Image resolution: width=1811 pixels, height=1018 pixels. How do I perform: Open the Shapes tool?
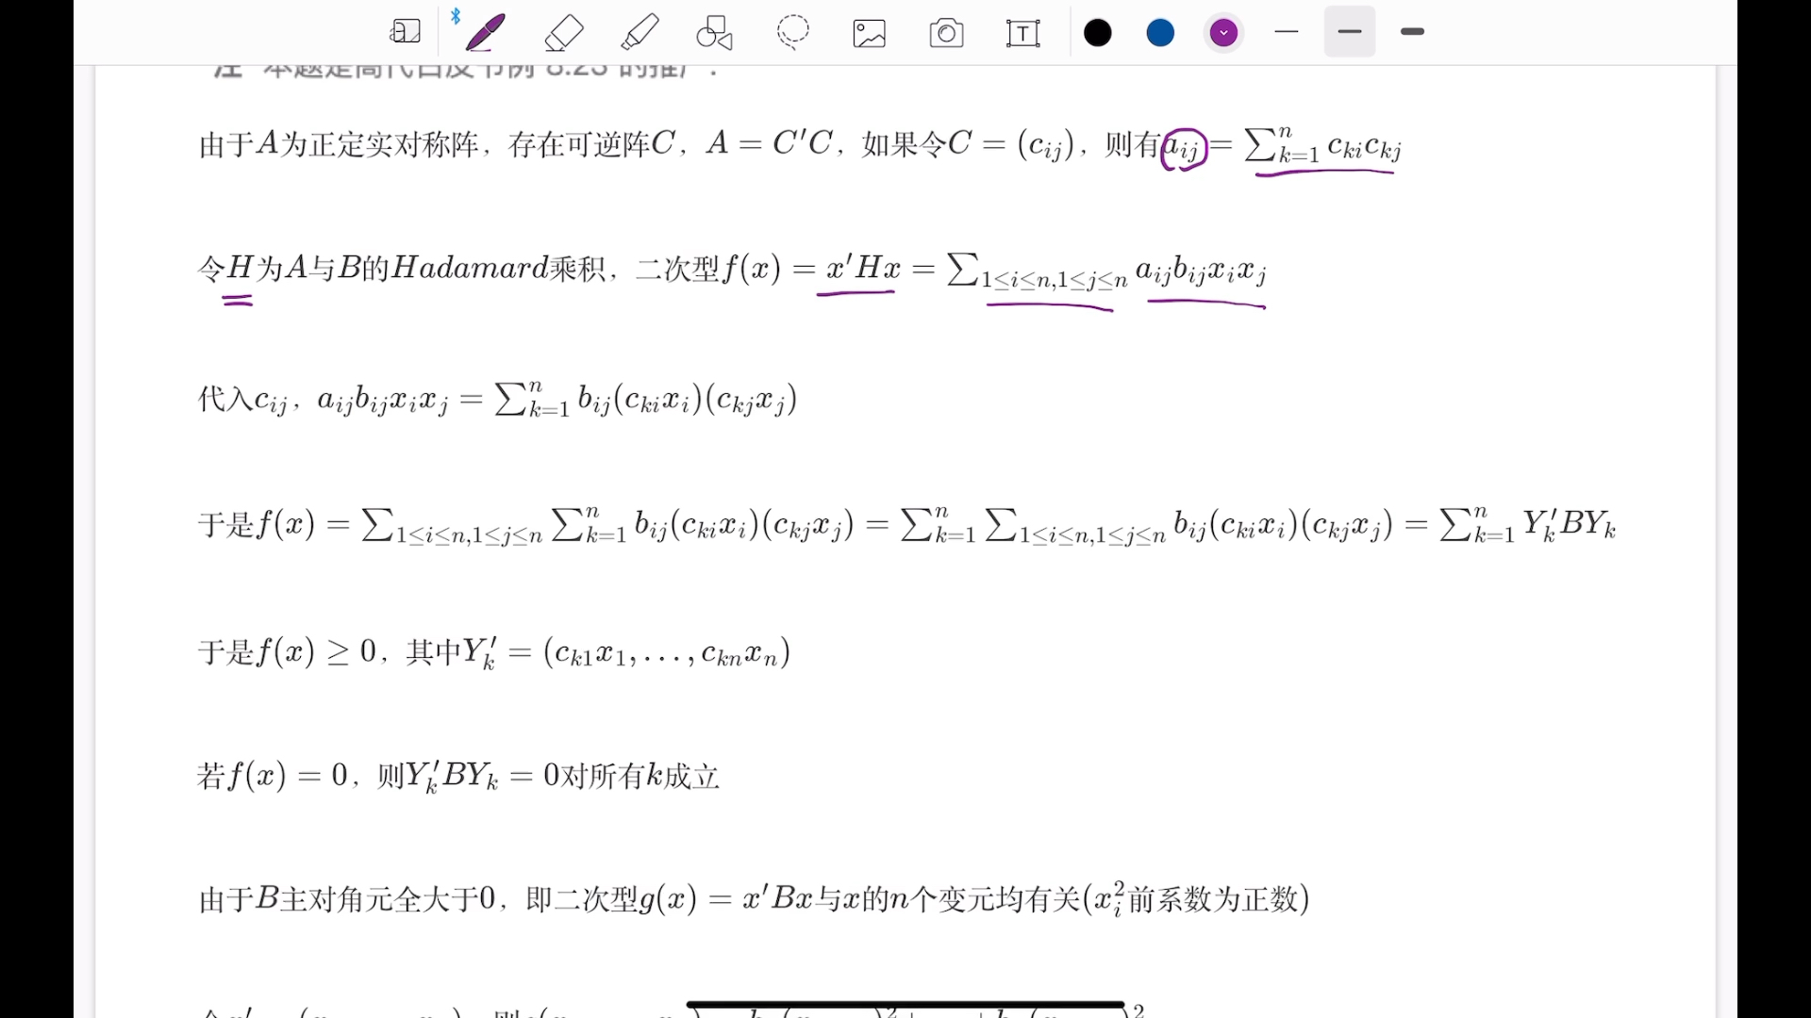coord(715,33)
